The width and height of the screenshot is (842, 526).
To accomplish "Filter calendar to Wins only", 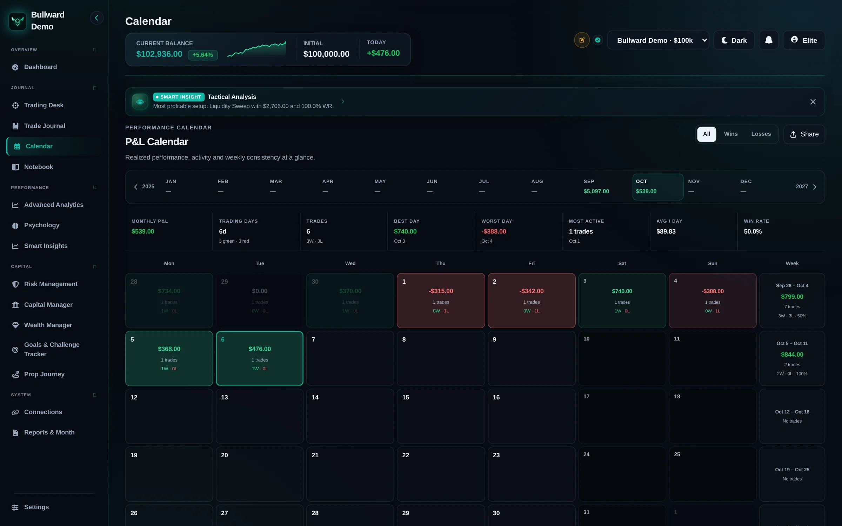I will coord(731,134).
